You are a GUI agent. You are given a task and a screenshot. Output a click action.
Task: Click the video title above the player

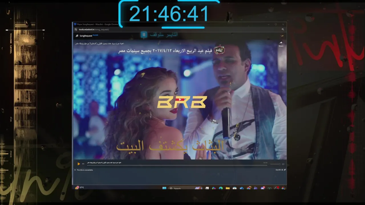[100, 44]
